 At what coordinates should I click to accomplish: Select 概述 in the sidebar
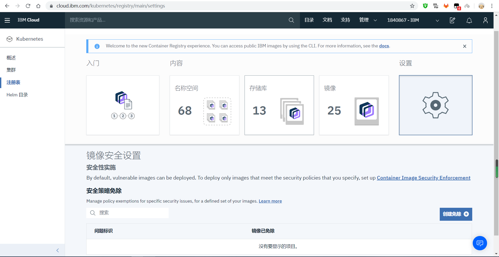point(11,58)
